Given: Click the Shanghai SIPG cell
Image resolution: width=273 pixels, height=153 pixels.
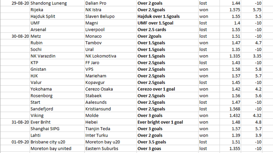Looking at the screenshot, I should point(57,129).
